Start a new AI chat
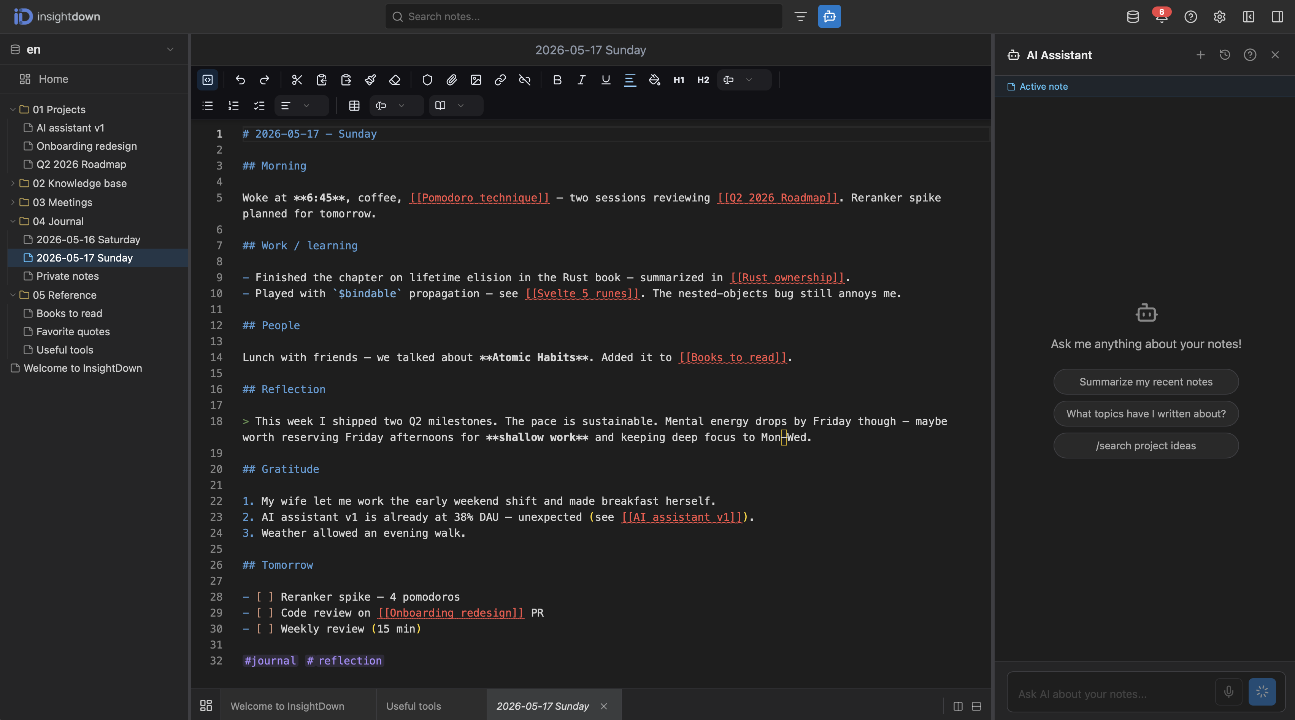Image resolution: width=1295 pixels, height=720 pixels. click(x=1200, y=55)
